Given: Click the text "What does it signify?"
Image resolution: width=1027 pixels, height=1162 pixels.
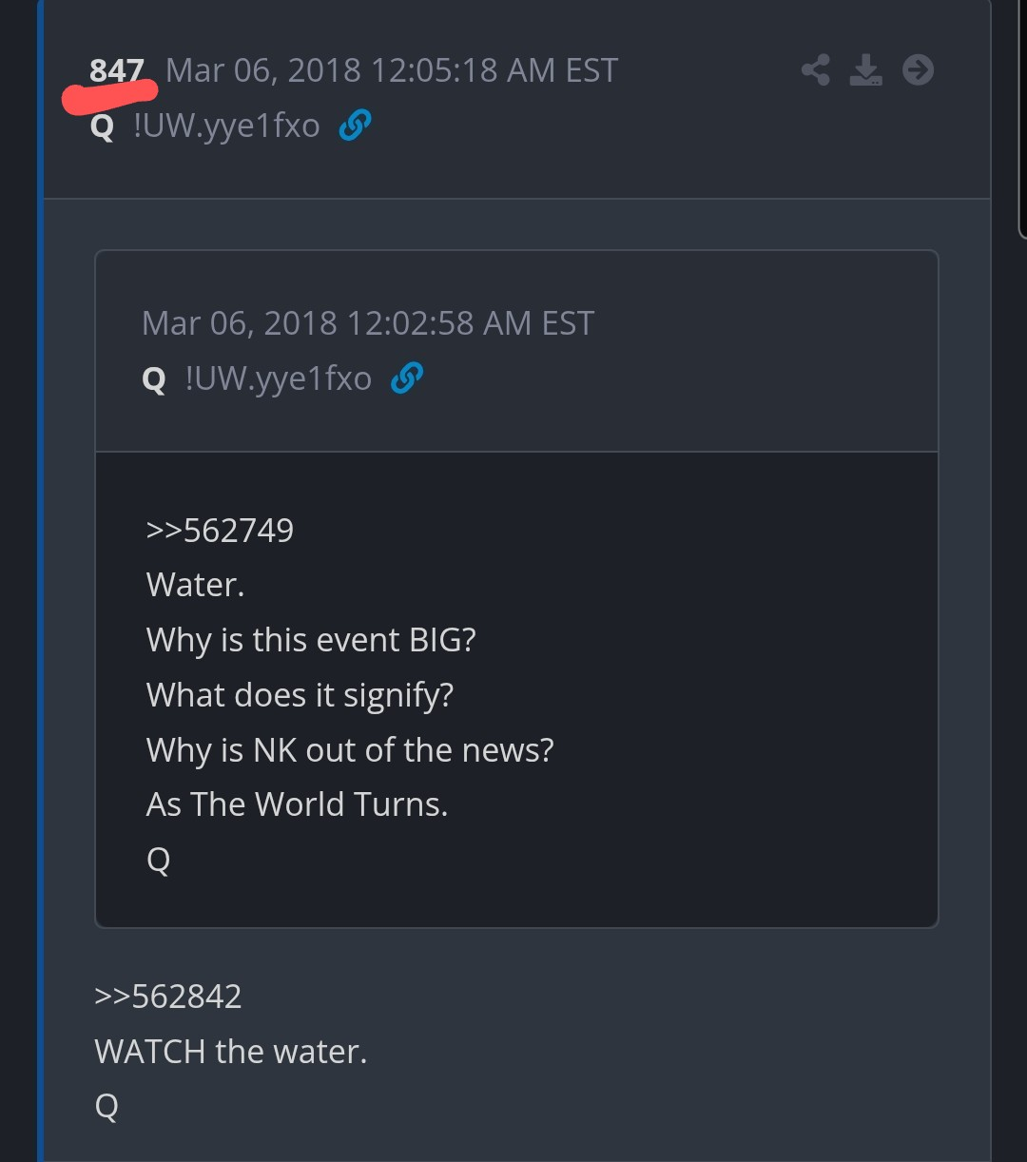Looking at the screenshot, I should click(300, 695).
